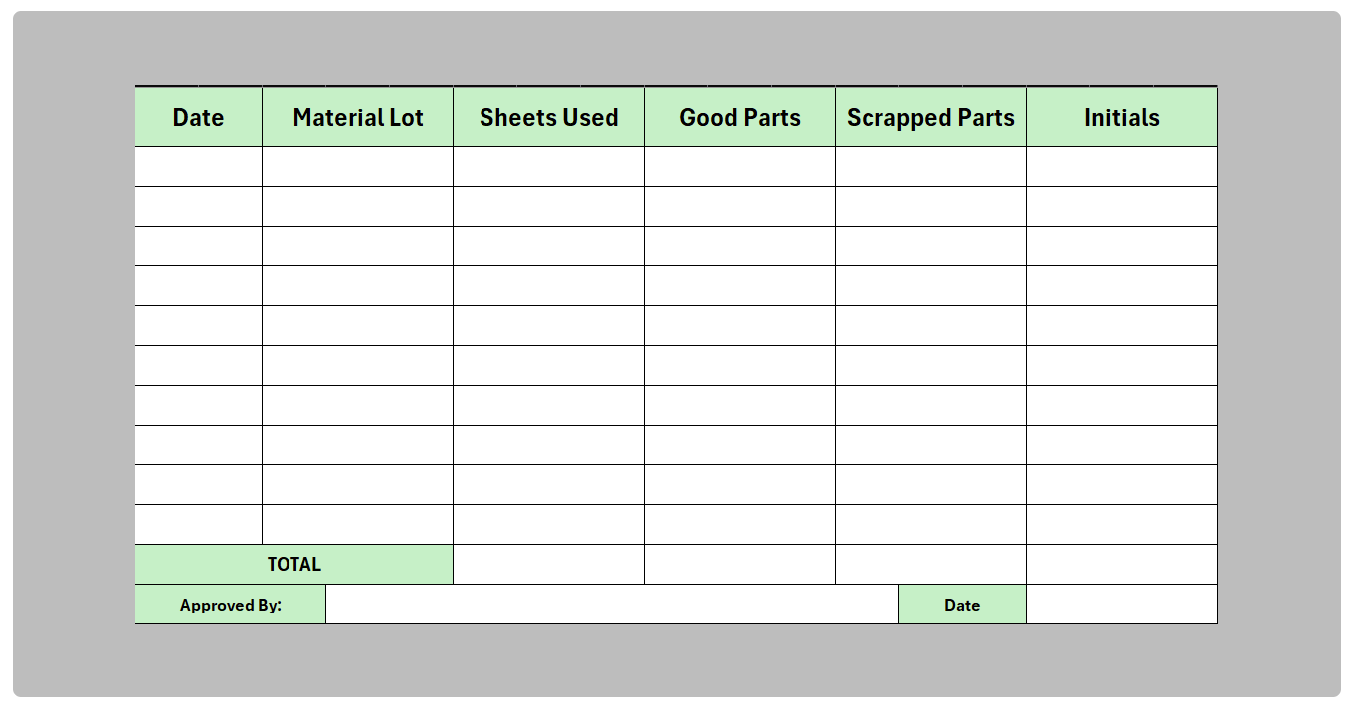The image size is (1351, 701).
Task: Click the Sheets Used total cell
Action: coord(548,564)
